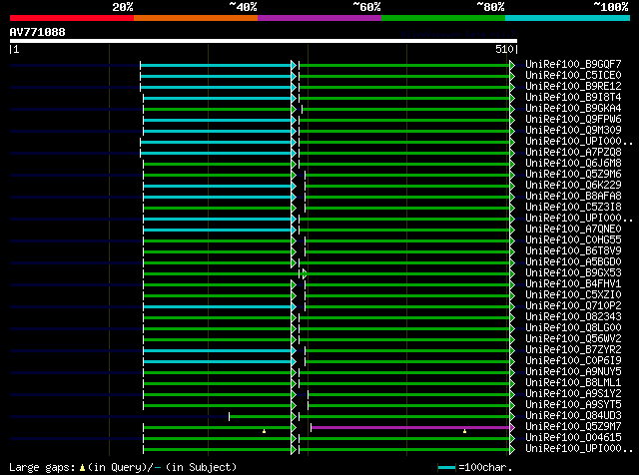This screenshot has width=639, height=475.
Task: Select the UniRef100_O82343 label
Action: coord(573,317)
